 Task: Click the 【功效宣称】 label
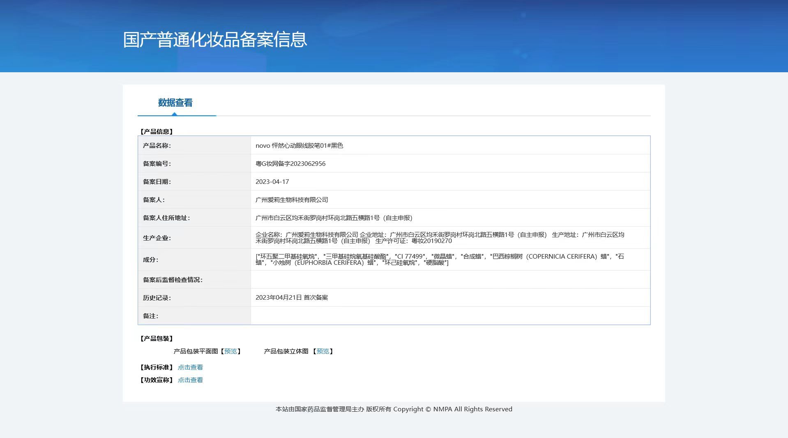coord(157,380)
